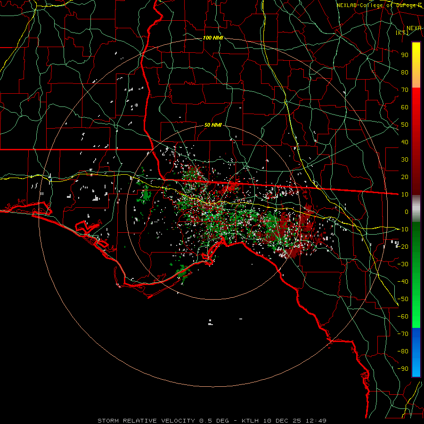Click the 40 value on the velocity scale

(405, 142)
